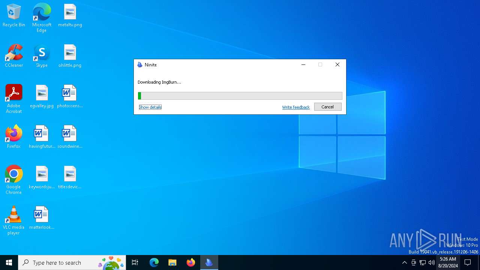480x270 pixels.
Task: Open the Adobe Acrobat shortcut
Action: tap(14, 99)
